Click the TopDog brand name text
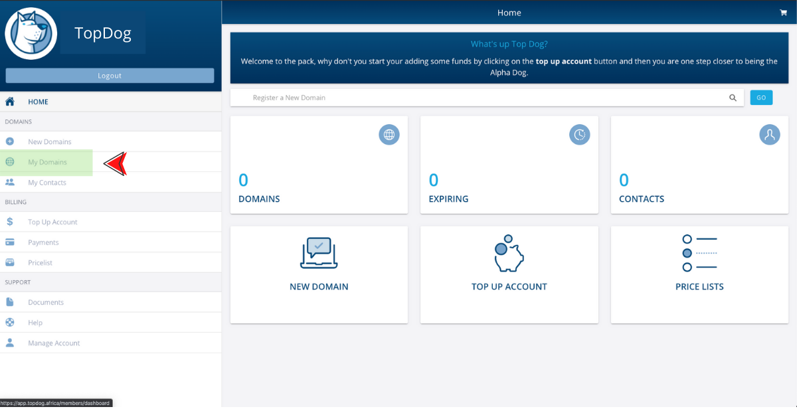797x417 pixels. coord(103,33)
